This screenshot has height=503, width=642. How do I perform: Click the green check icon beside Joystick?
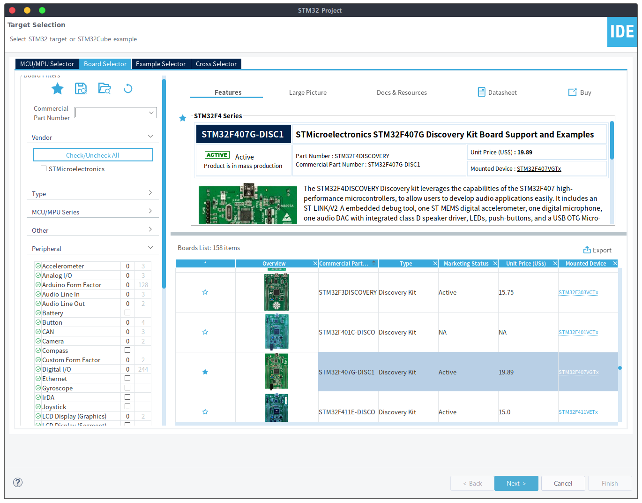(38, 407)
